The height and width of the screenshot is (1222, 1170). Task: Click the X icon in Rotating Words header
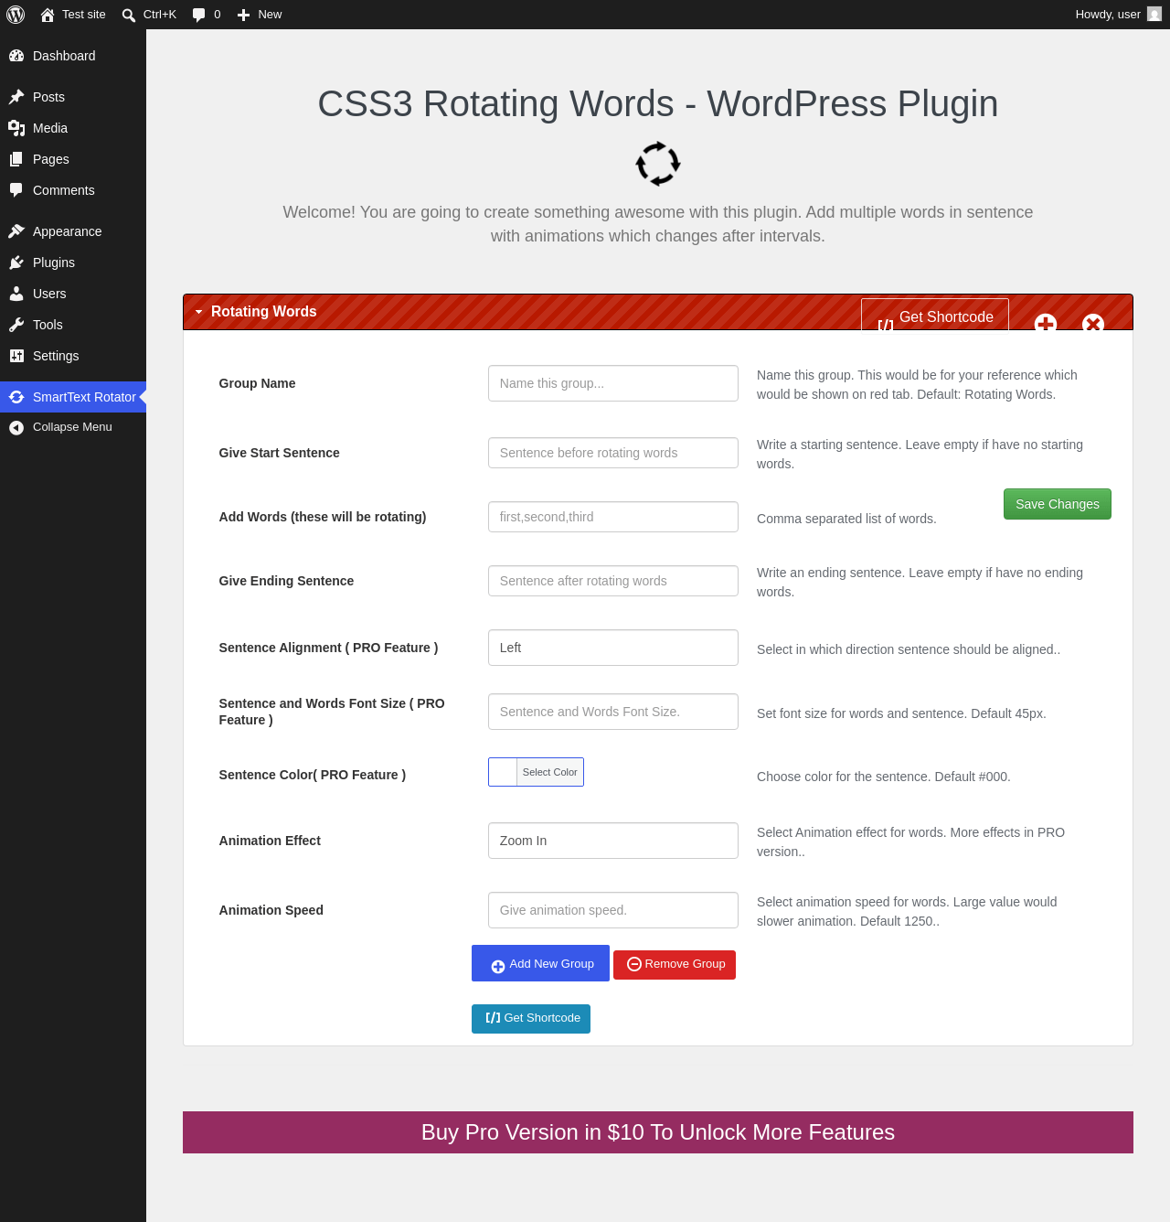point(1092,324)
